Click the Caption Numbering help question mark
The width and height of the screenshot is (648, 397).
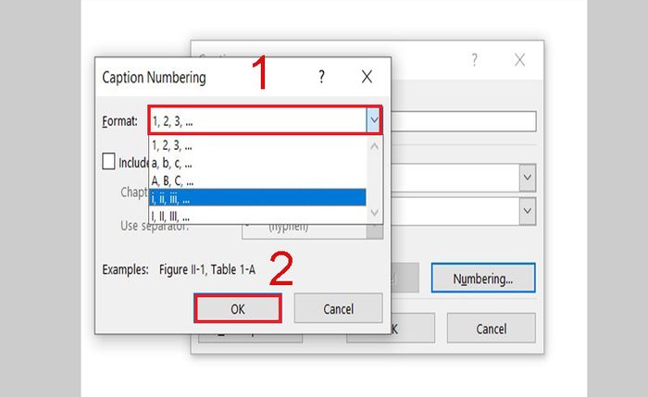(x=321, y=77)
